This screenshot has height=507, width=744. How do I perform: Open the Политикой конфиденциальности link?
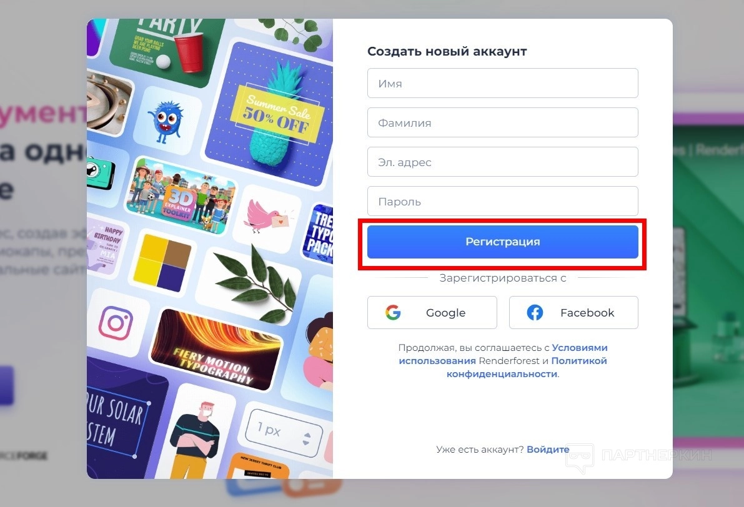pos(527,367)
